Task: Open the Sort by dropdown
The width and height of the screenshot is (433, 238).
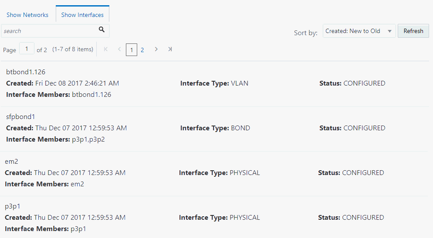Action: click(x=359, y=31)
